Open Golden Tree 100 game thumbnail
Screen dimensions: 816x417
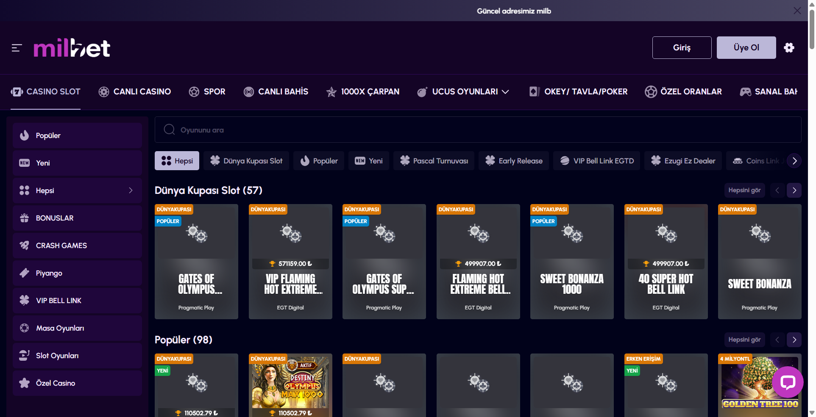click(x=760, y=385)
